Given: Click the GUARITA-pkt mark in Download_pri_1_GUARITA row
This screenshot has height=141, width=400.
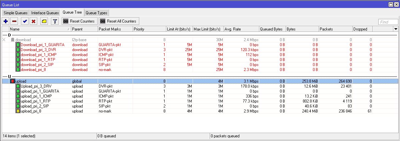Looking at the screenshot, I should pyautogui.click(x=110, y=45).
